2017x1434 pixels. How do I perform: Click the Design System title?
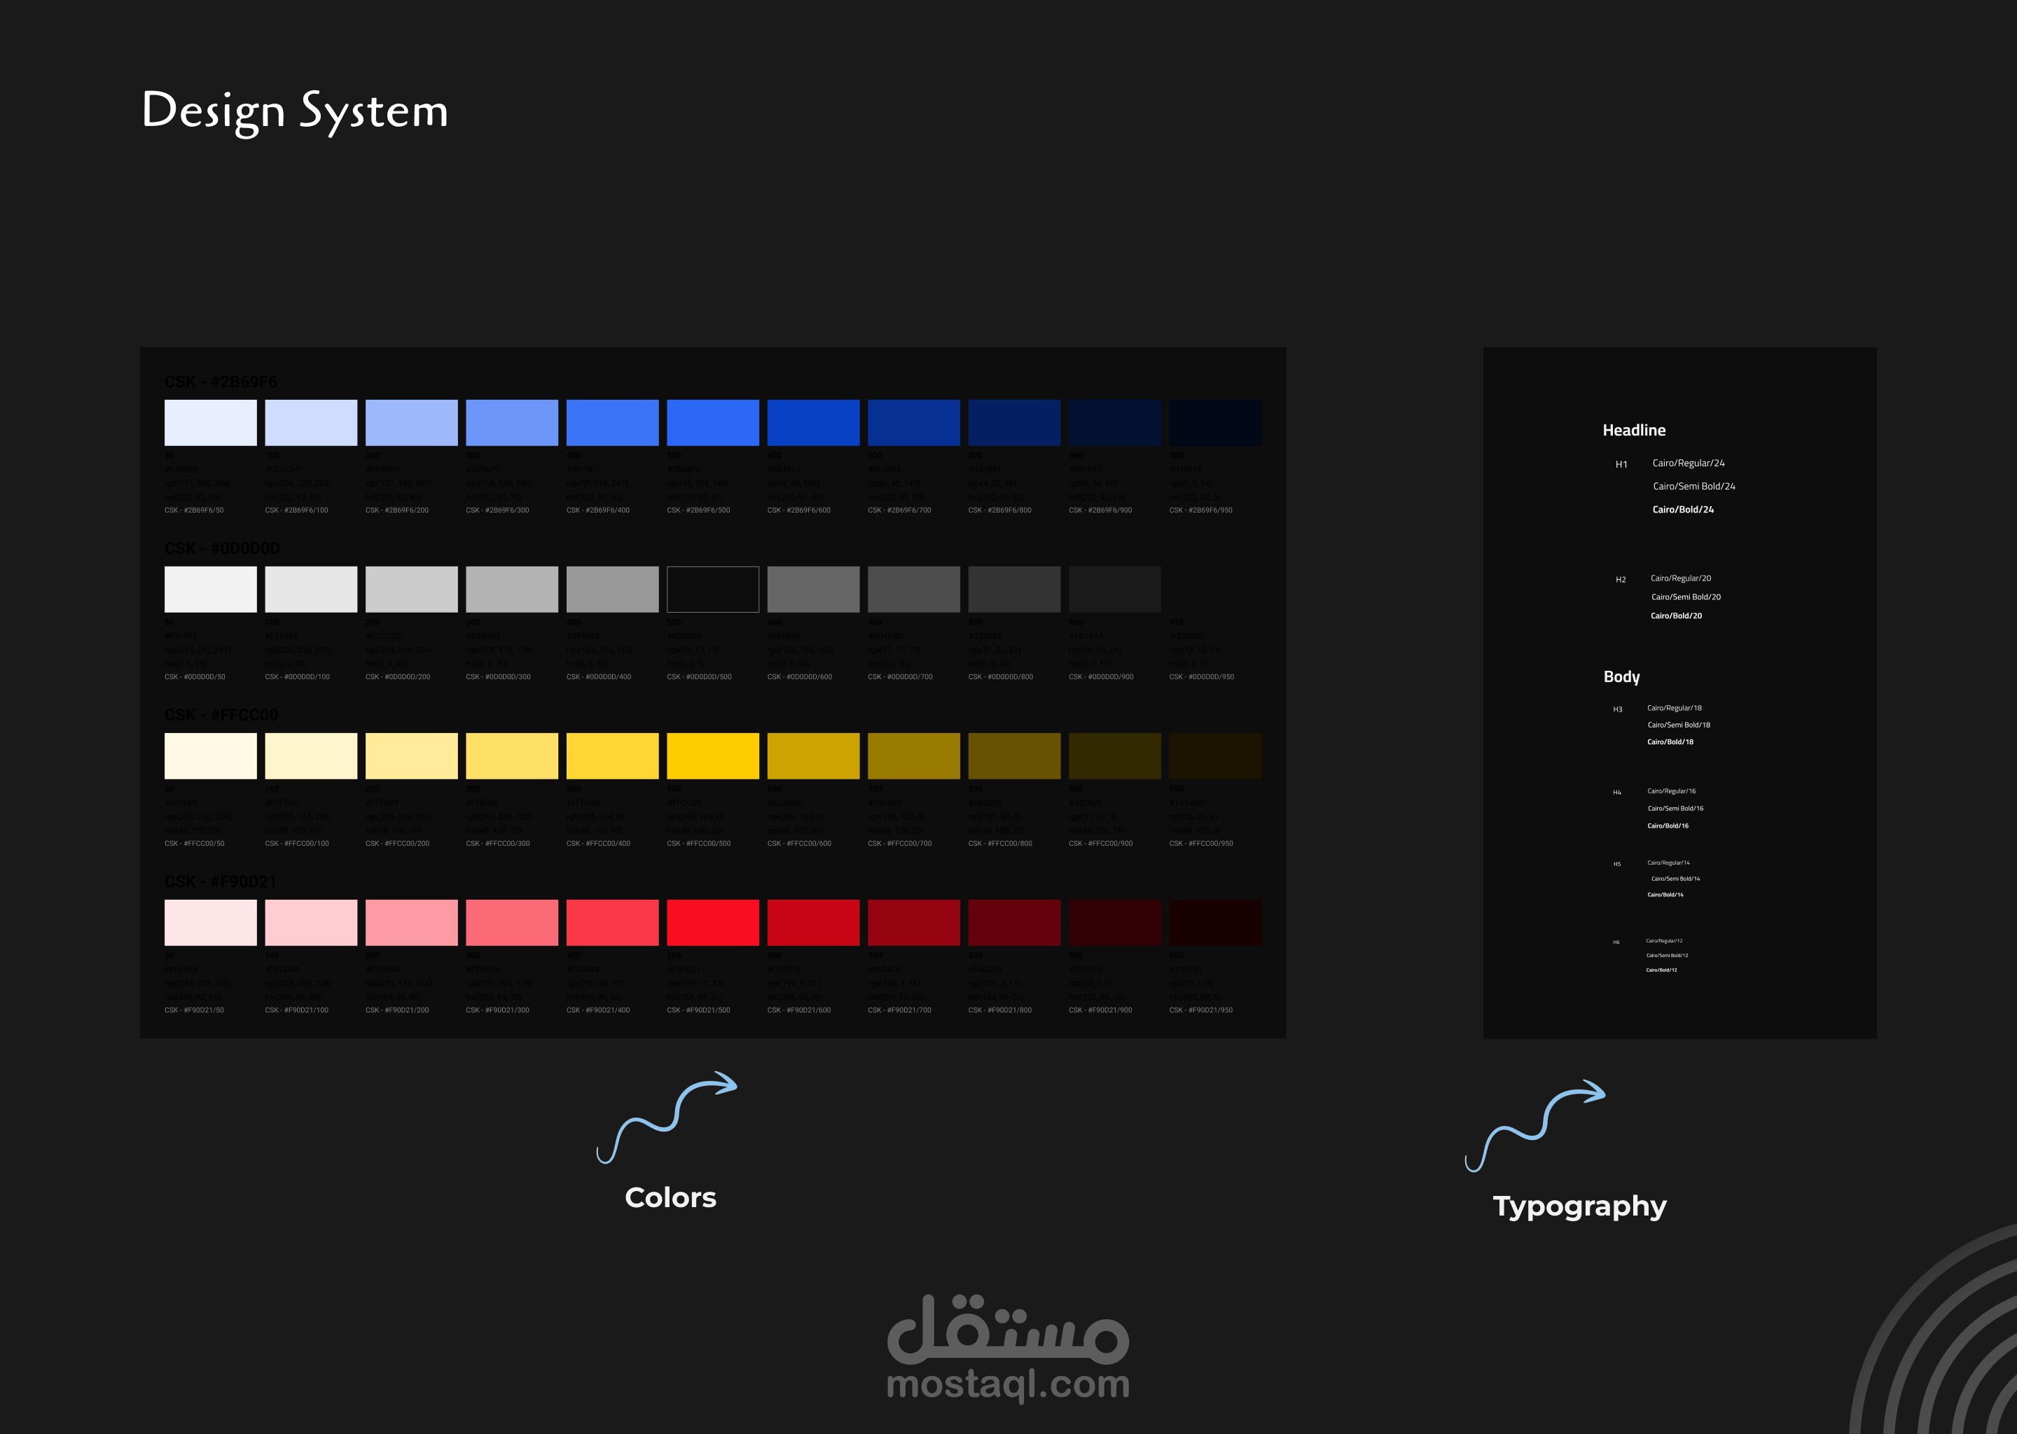tap(295, 111)
